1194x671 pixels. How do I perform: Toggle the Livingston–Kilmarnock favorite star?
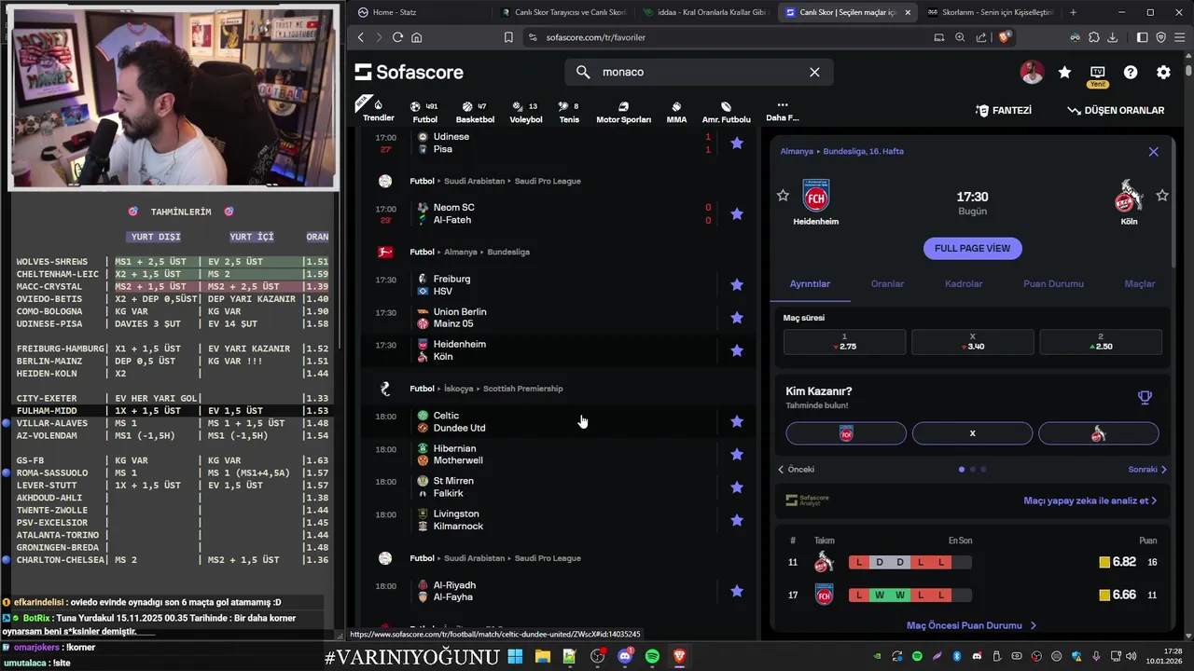[x=737, y=520]
